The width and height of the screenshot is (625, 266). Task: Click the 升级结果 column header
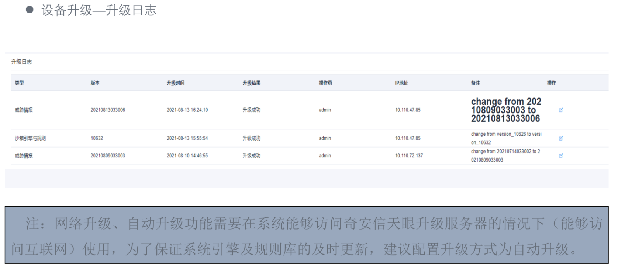(251, 83)
